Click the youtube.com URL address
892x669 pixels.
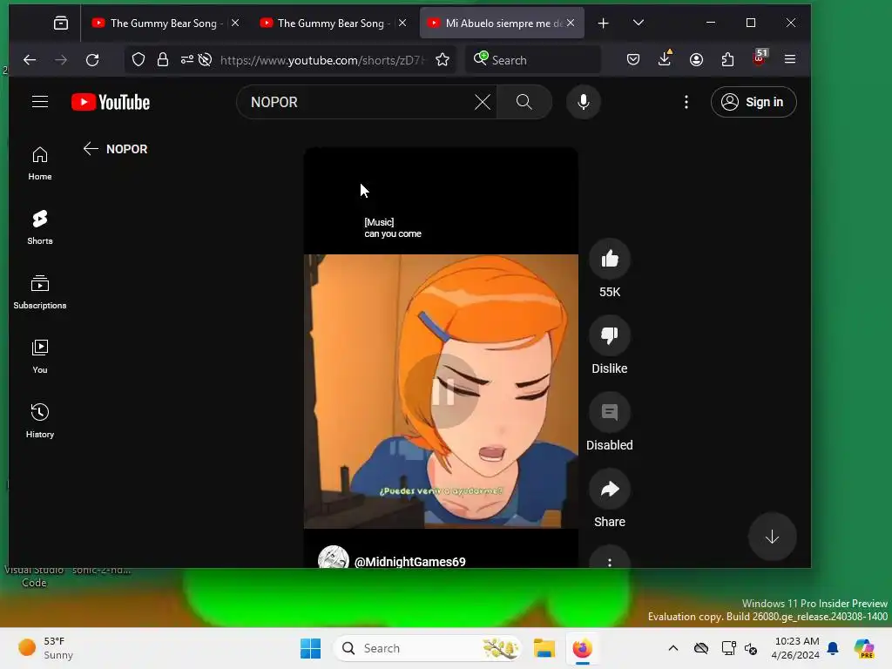pos(321,60)
